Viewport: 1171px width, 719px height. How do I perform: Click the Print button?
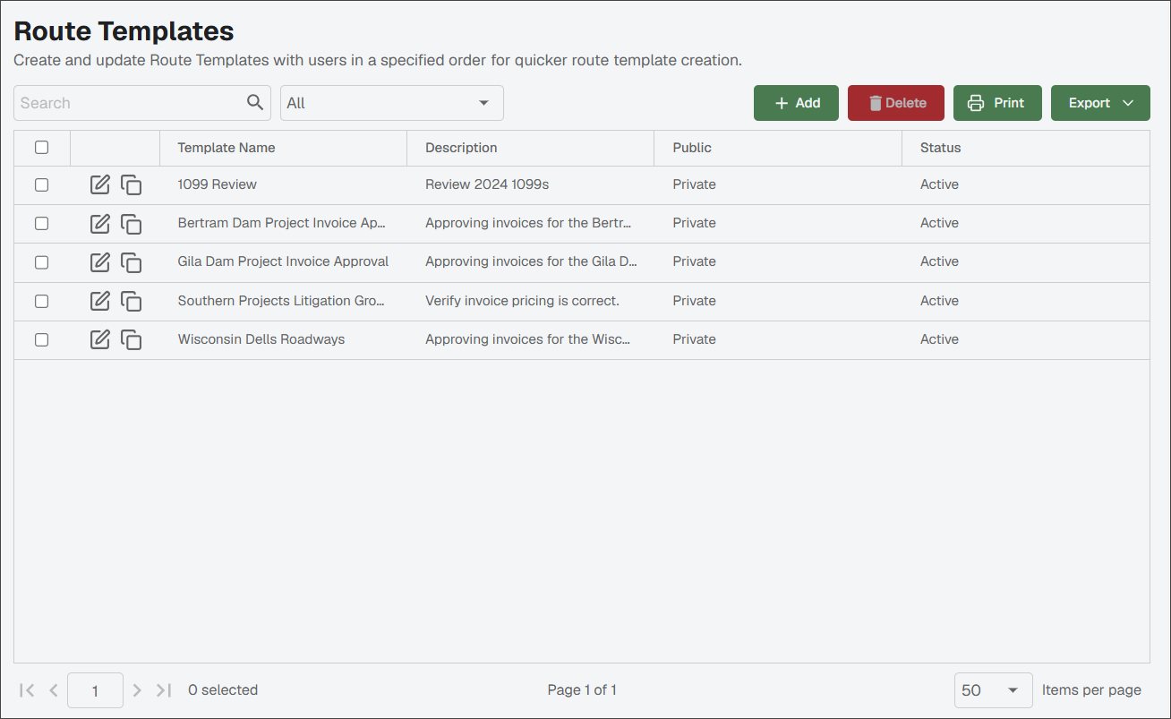[x=997, y=103]
